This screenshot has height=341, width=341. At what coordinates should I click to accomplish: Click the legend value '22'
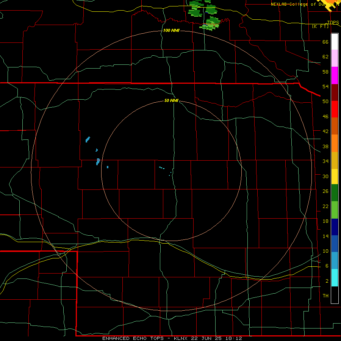[325, 206]
